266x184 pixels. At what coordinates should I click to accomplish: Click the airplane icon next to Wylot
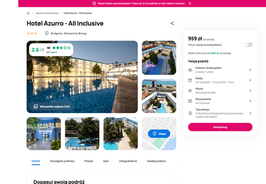[x=190, y=91]
